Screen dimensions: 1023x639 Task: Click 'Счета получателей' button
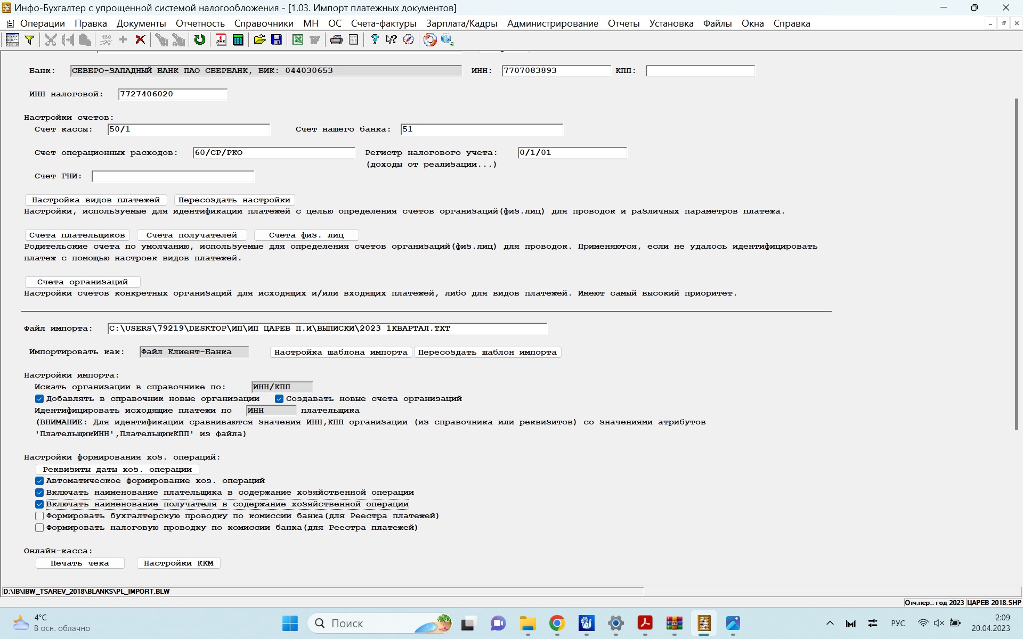click(x=192, y=235)
